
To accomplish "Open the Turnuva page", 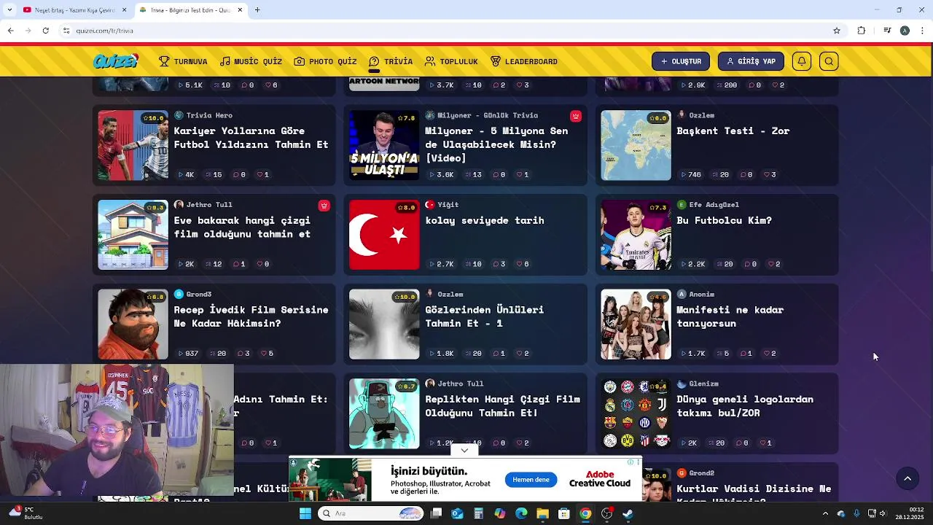I will click(183, 61).
